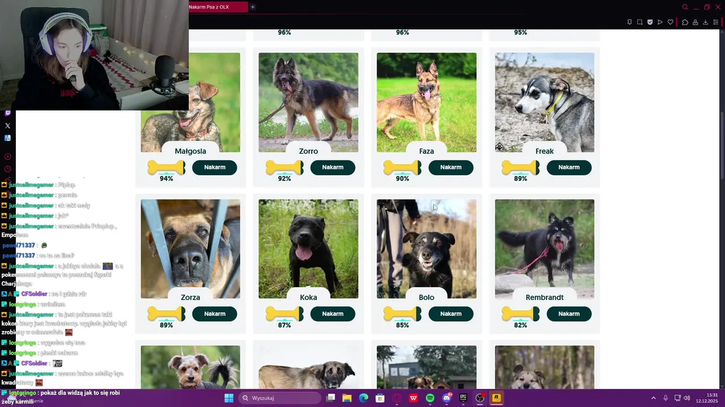Click Nakarm button for Freak
725x407 pixels.
click(x=569, y=167)
